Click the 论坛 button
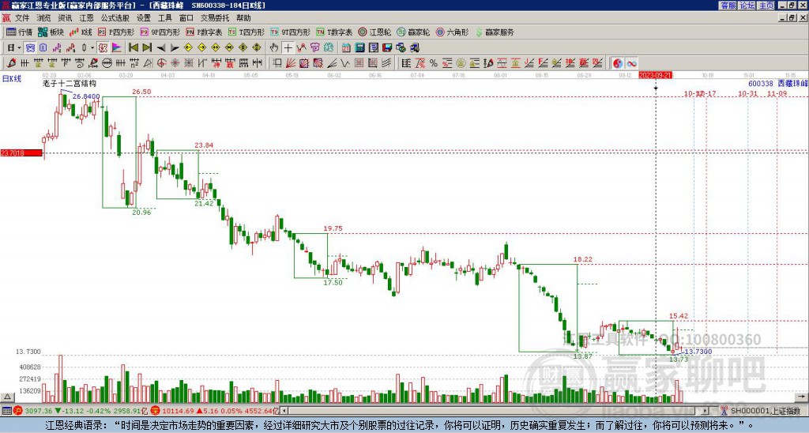Screen dimensions: 809x433 [747, 6]
